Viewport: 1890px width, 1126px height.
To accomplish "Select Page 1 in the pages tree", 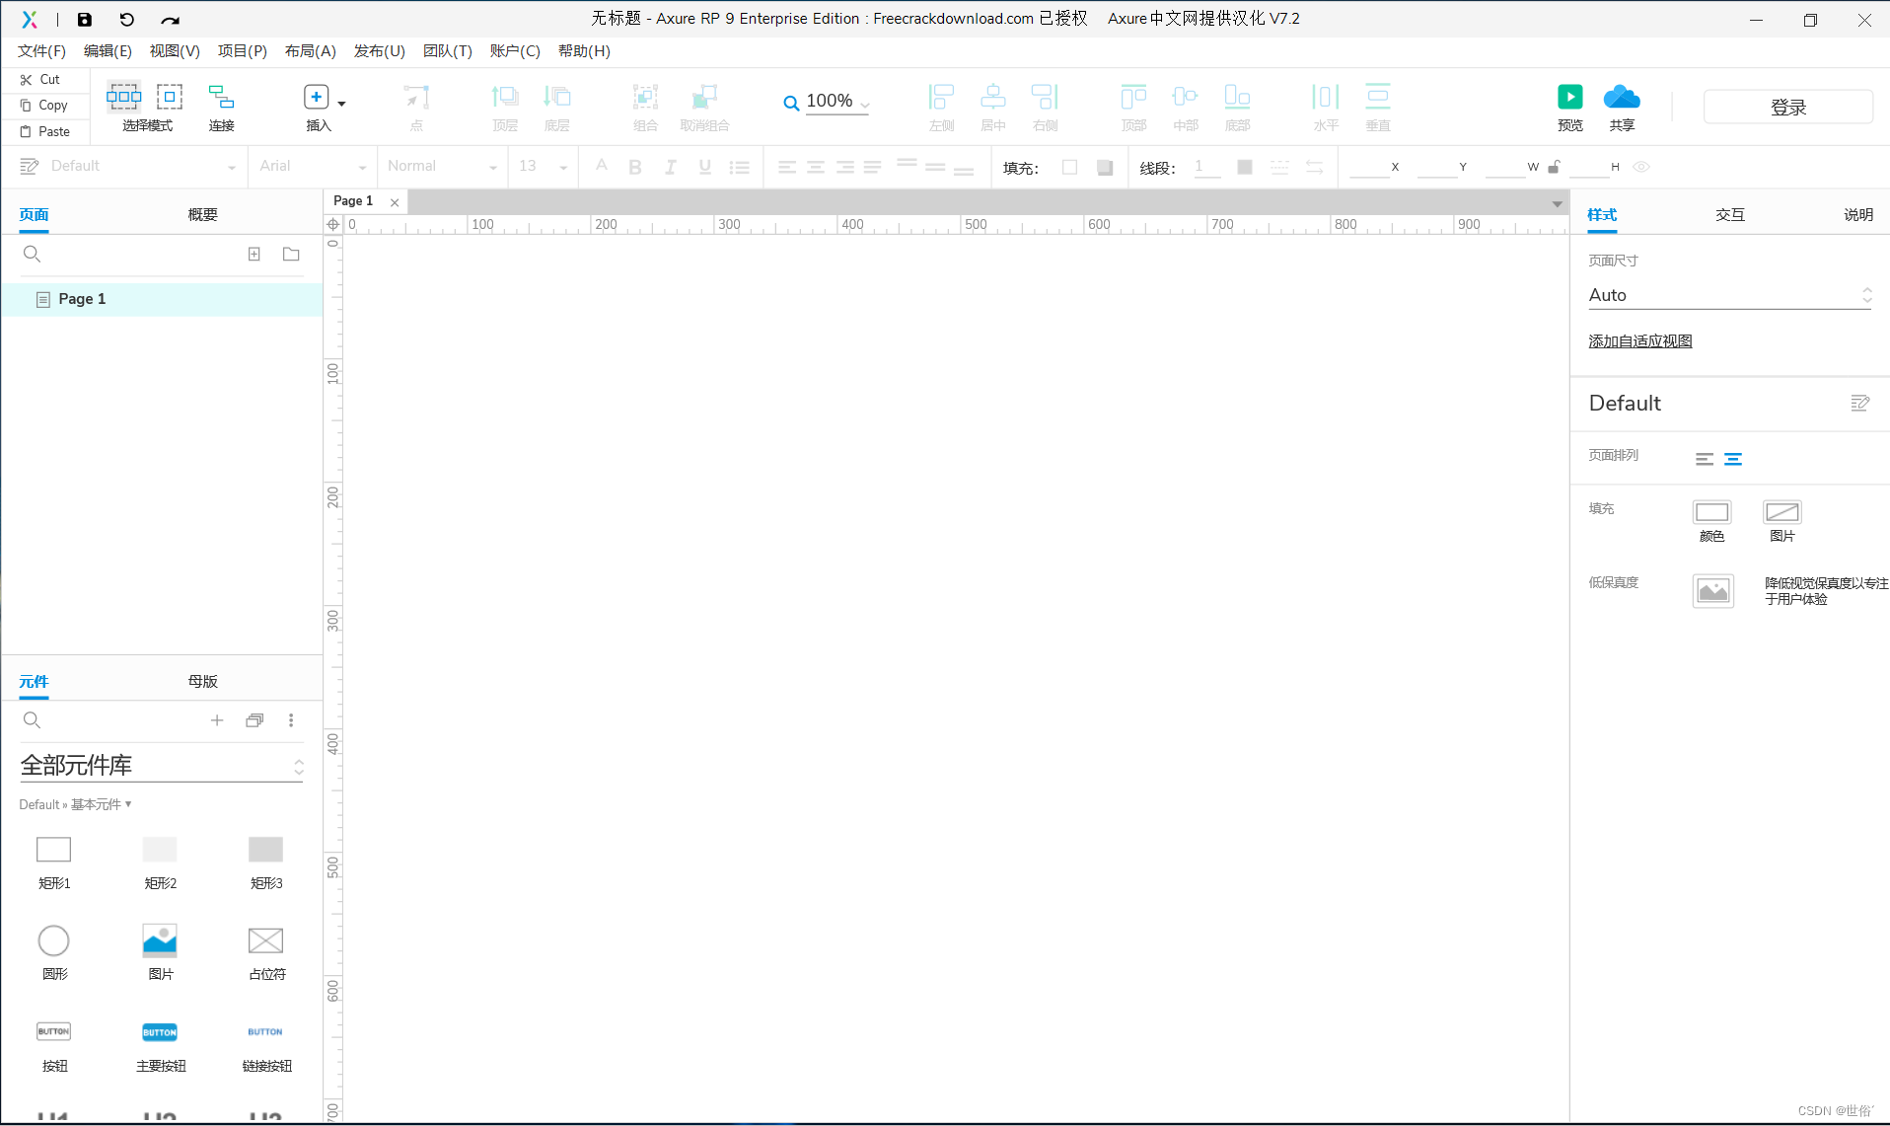I will click(x=163, y=299).
